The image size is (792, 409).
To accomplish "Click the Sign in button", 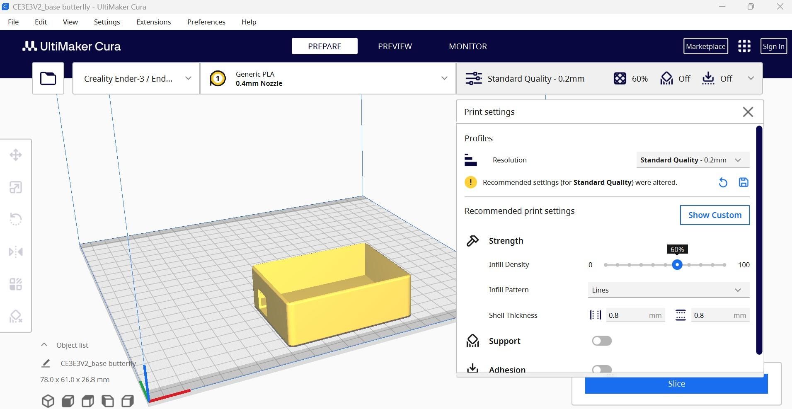I will coord(773,46).
